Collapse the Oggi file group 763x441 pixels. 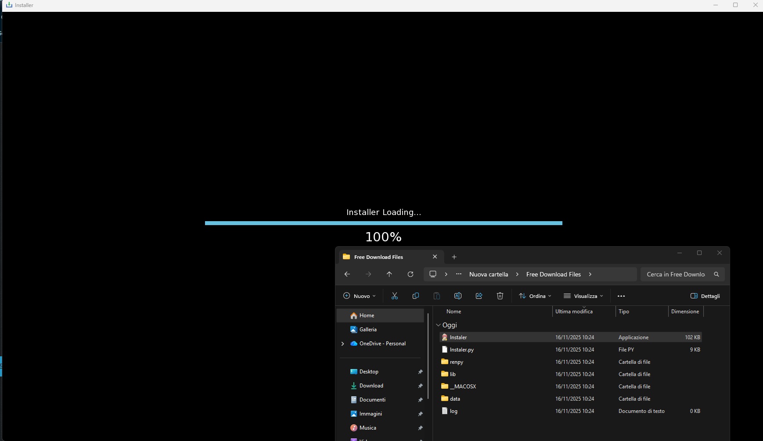point(438,325)
